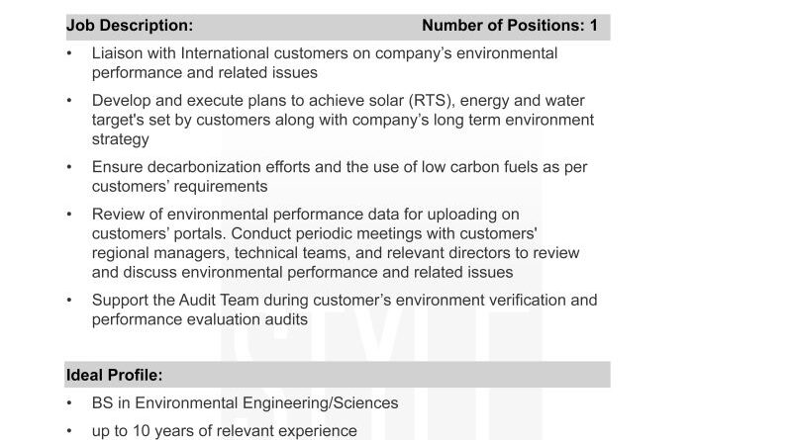
Task: Click "performance evaluation audits" text
Action: pyautogui.click(x=199, y=319)
